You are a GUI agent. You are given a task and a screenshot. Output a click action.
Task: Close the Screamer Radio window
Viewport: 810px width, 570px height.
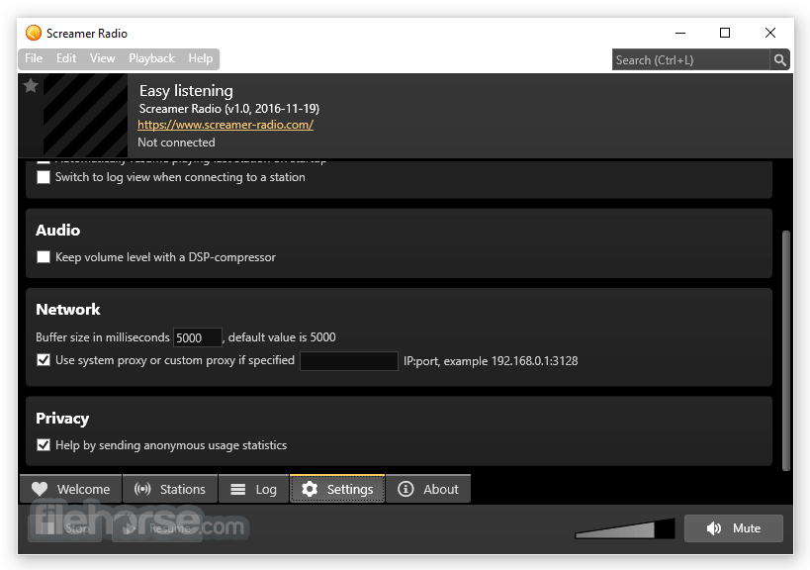pyautogui.click(x=769, y=33)
